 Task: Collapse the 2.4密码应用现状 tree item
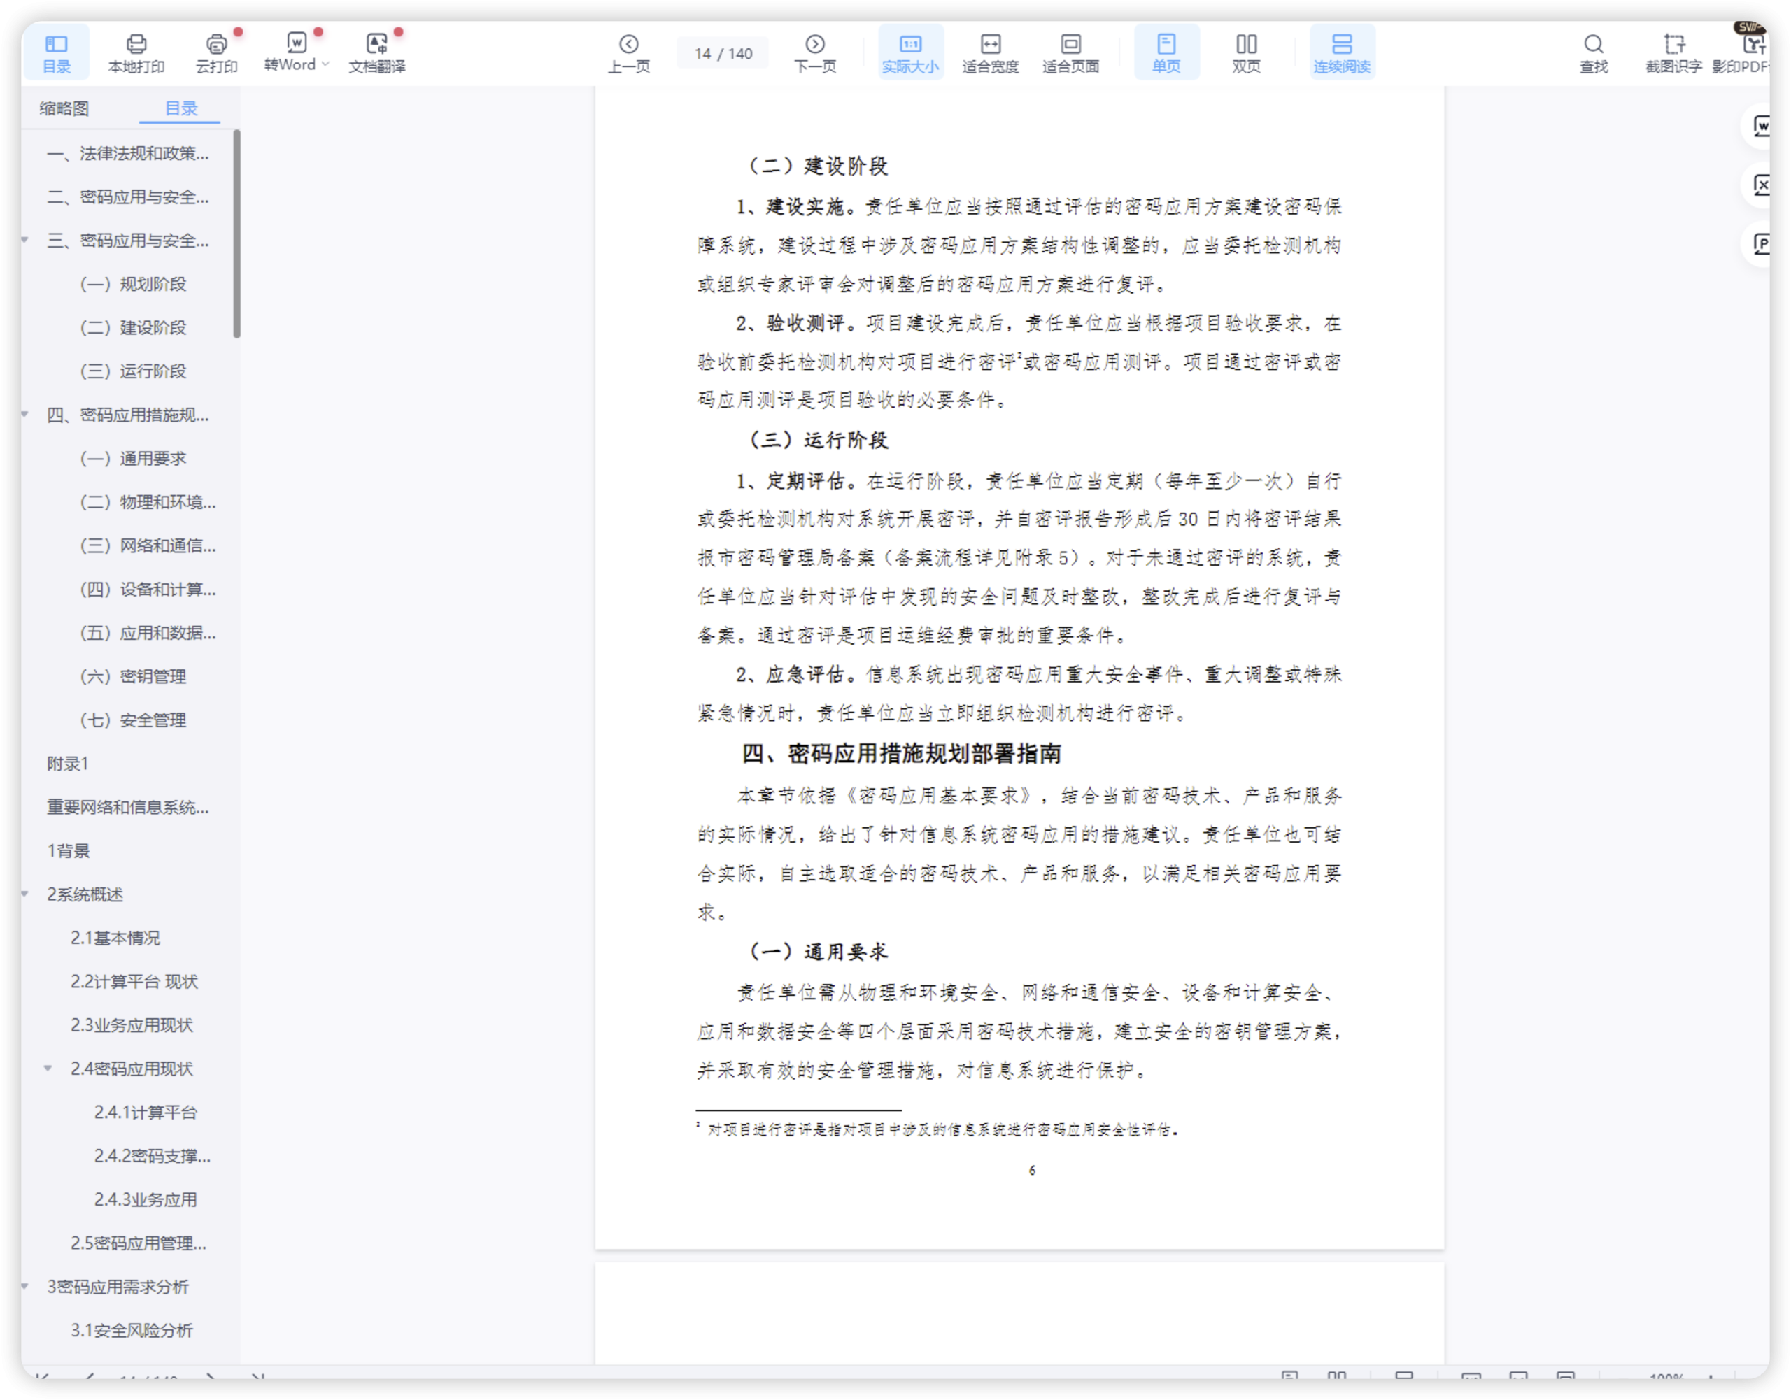(46, 1069)
